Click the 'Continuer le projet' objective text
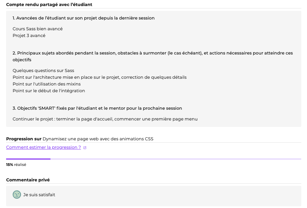Image resolution: width=307 pixels, height=208 pixels. pyautogui.click(x=105, y=119)
